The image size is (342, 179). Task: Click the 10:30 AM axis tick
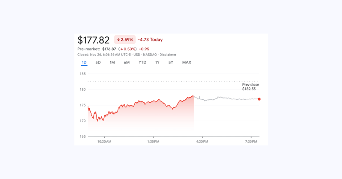click(x=104, y=141)
